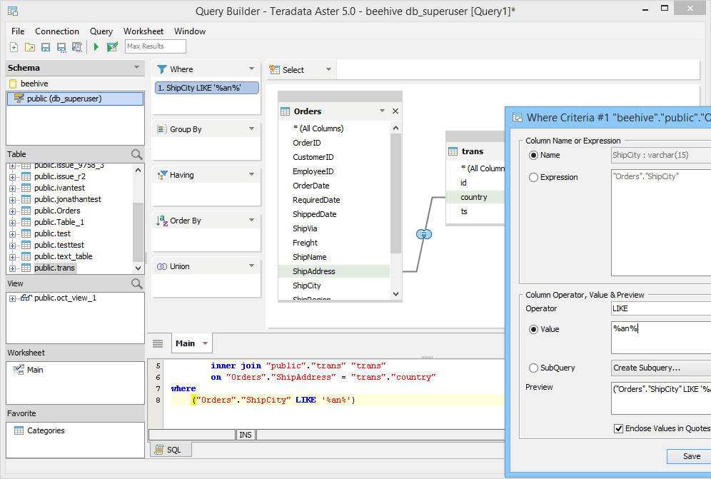The width and height of the screenshot is (711, 479).
Task: Close the Orders table box
Action: coord(395,111)
